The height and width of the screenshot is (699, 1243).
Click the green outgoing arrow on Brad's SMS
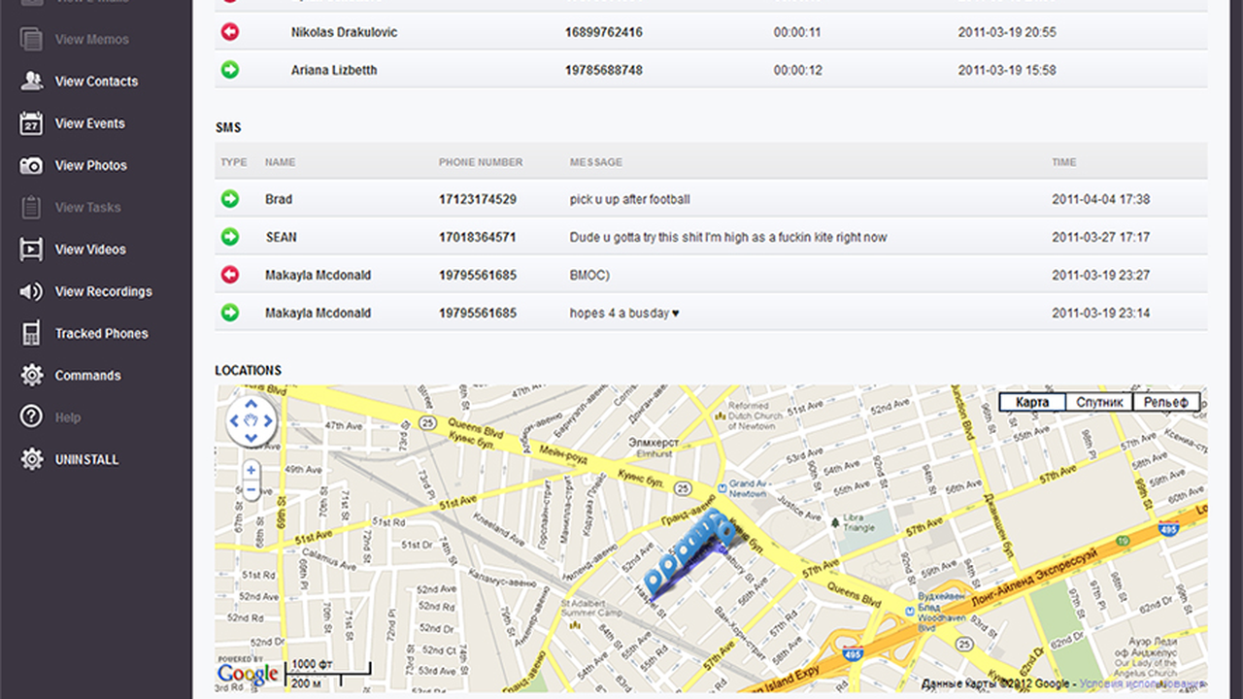[x=229, y=199]
